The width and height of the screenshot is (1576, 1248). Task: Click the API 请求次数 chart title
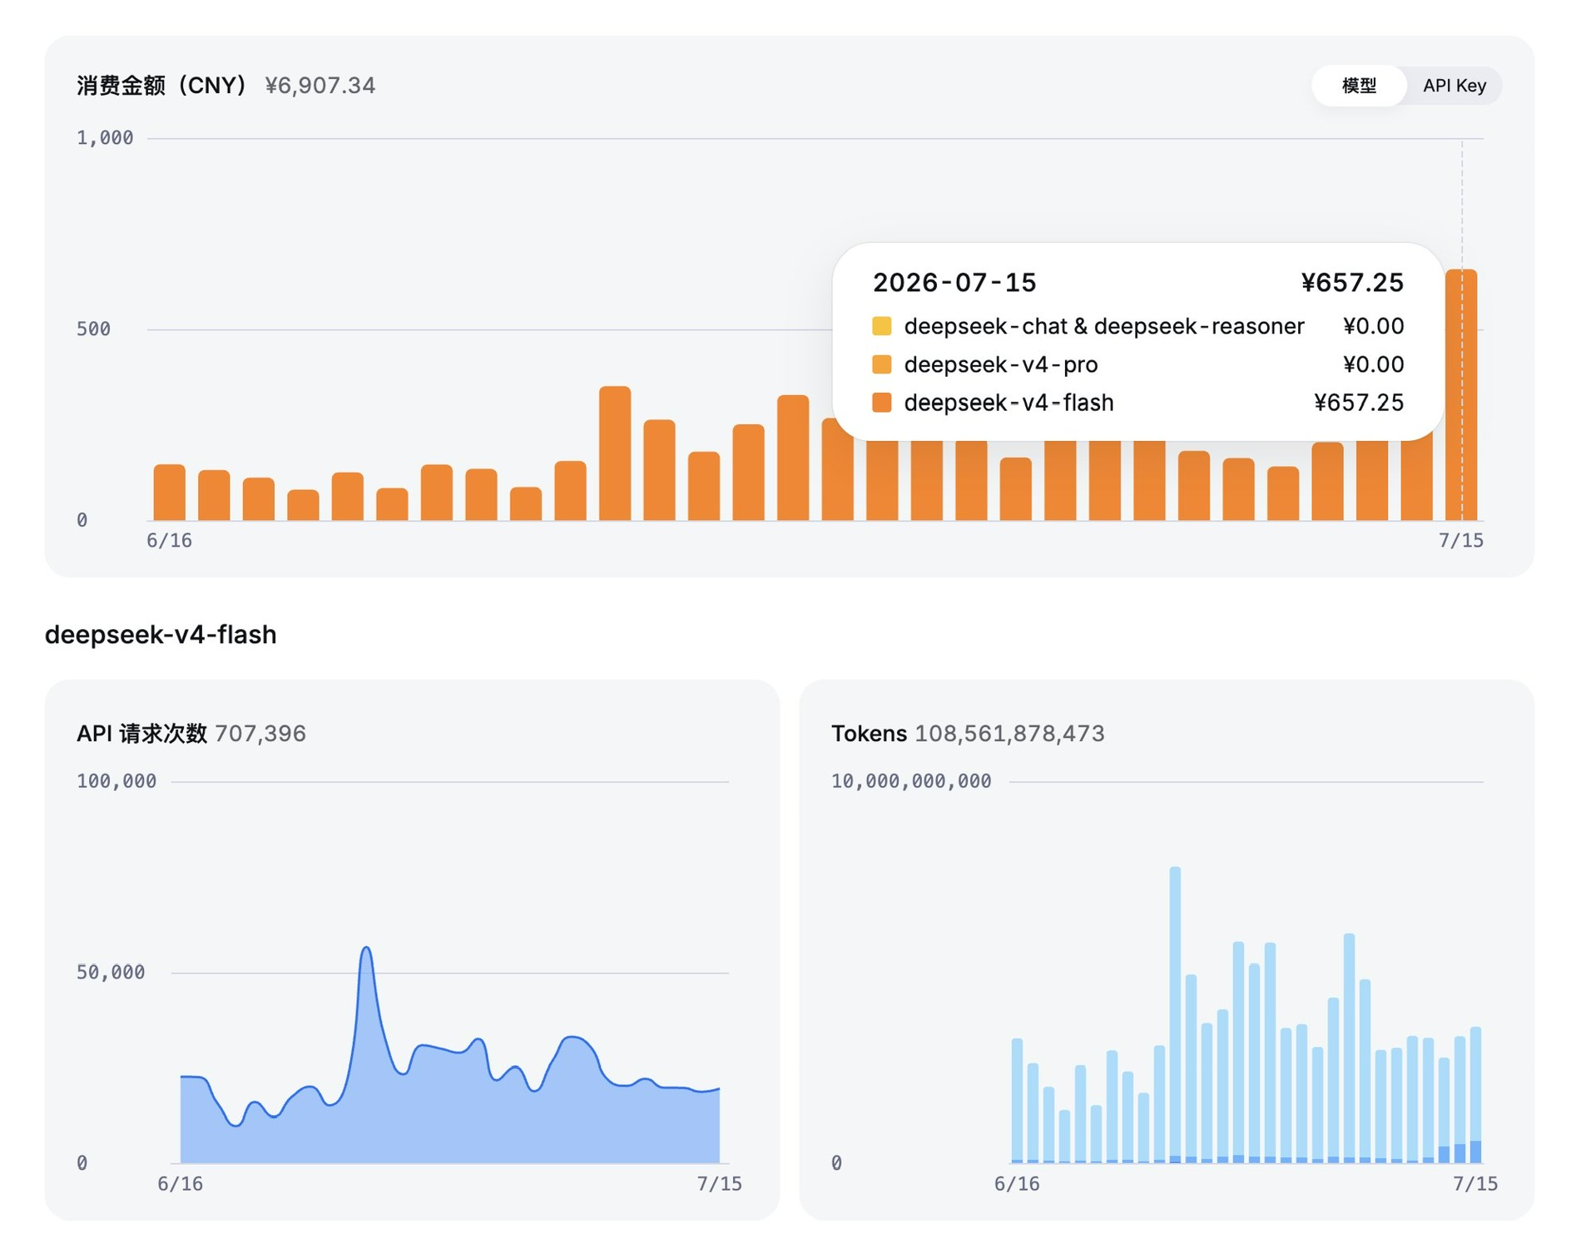click(x=141, y=734)
